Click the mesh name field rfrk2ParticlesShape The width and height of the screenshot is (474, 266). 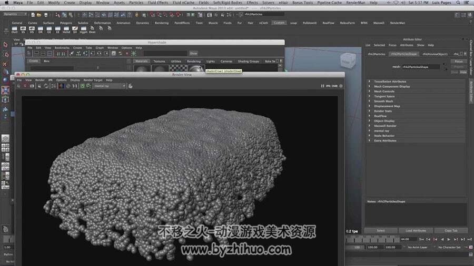421,67
